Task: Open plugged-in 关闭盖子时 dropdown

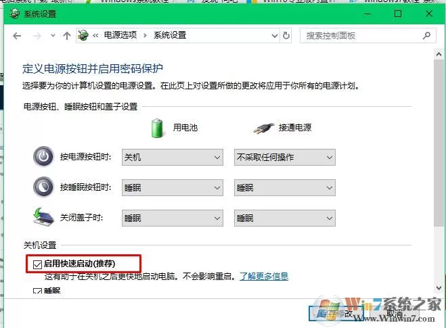Action: pyautogui.click(x=285, y=218)
